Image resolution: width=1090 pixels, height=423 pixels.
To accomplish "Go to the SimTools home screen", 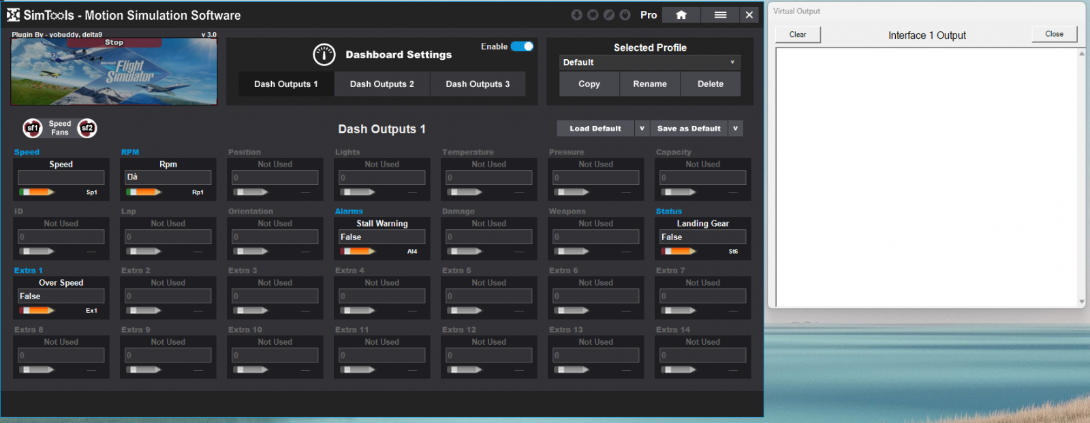I will [x=681, y=15].
